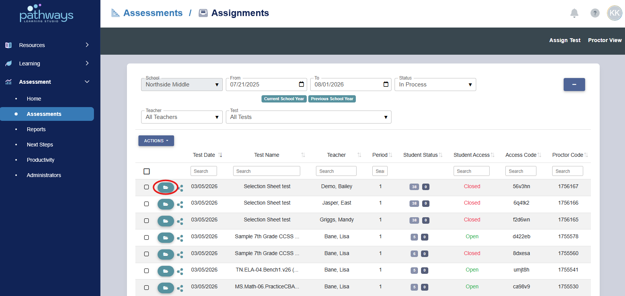Click Proctor Code search field

point(567,171)
